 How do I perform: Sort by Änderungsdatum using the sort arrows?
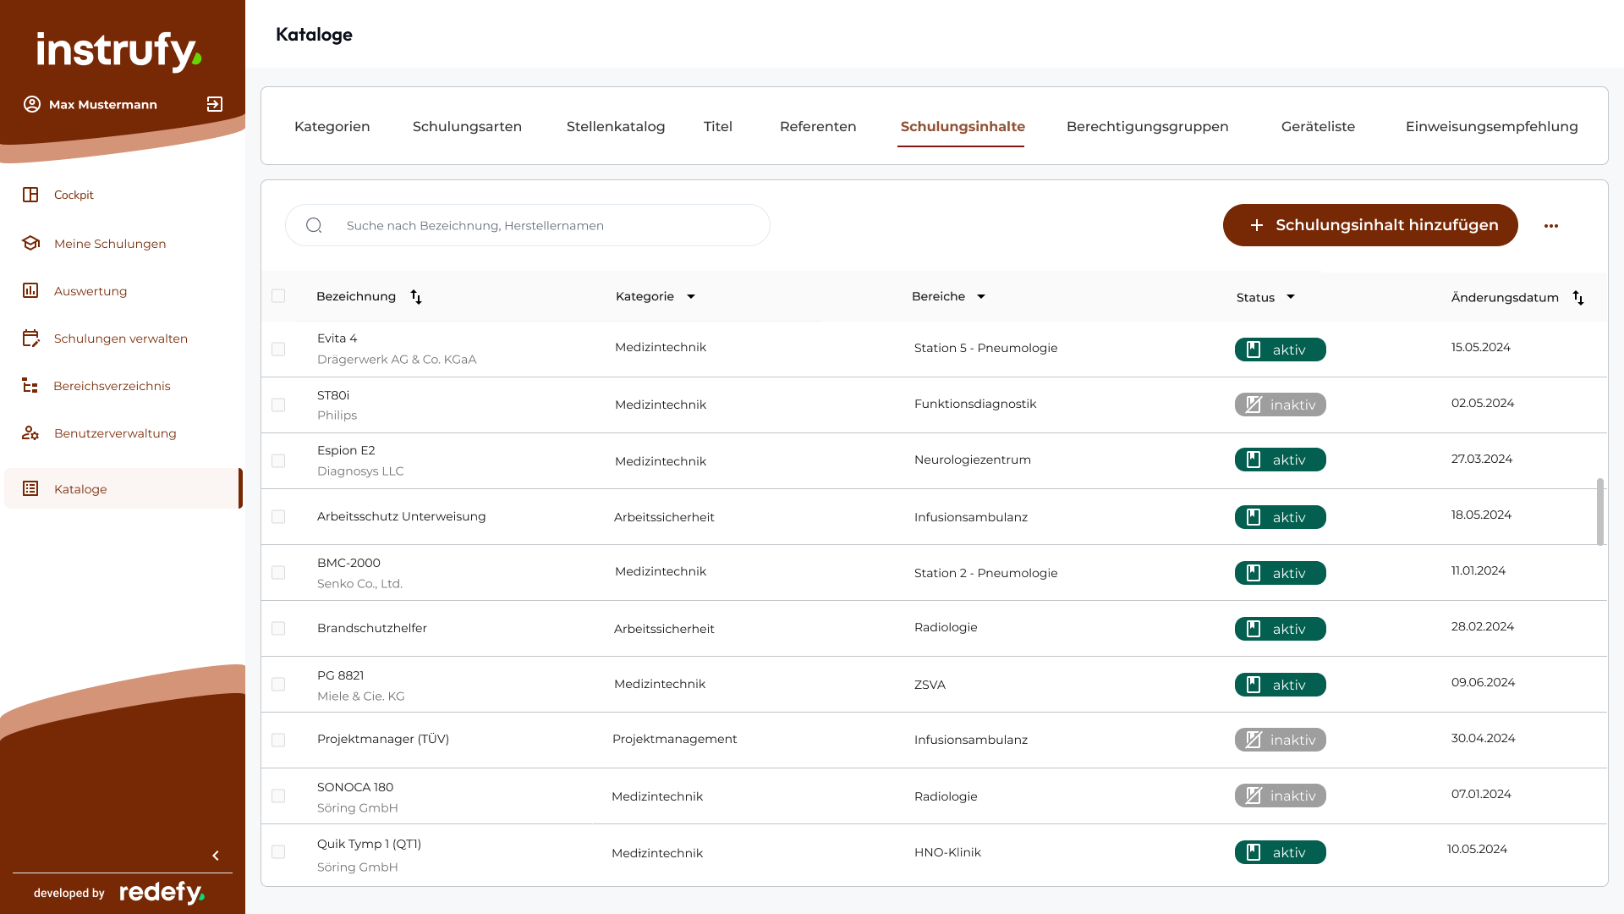pos(1578,297)
